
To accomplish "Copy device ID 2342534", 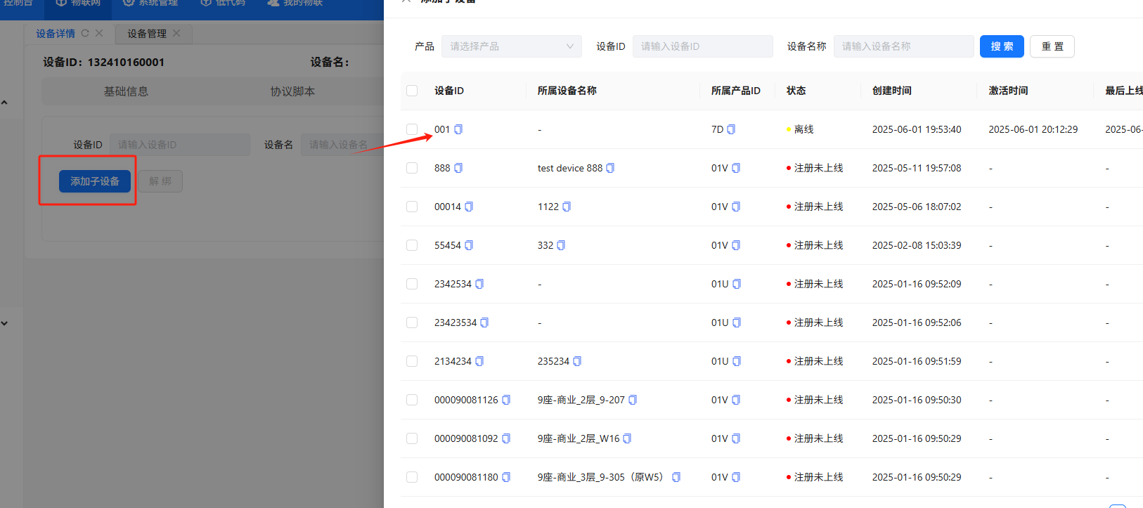I will pos(479,284).
